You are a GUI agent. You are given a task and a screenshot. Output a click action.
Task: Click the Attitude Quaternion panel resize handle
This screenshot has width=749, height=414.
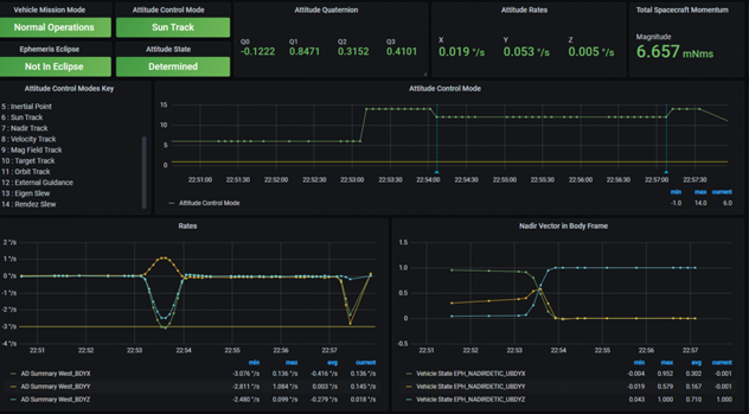point(425,74)
